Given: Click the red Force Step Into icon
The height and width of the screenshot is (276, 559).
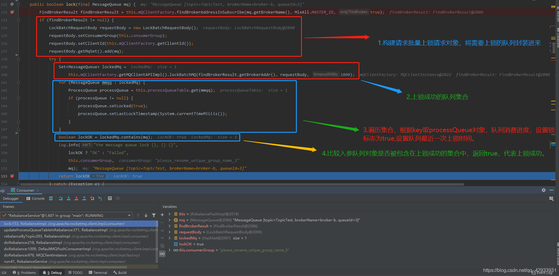Looking at the screenshot, I should (x=76, y=198).
